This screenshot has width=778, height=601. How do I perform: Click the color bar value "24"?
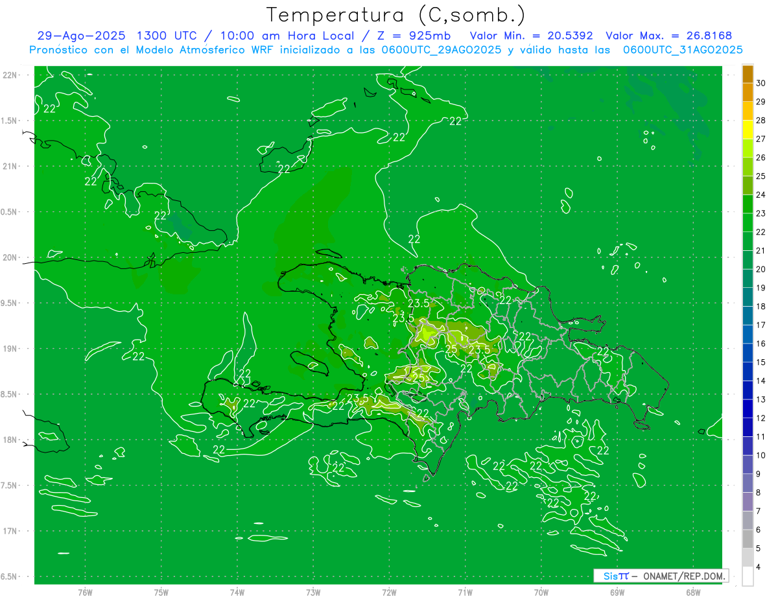pyautogui.click(x=761, y=194)
